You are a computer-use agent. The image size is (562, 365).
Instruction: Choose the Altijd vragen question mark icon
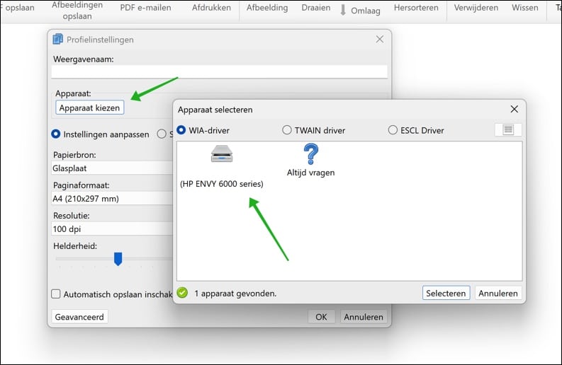coord(310,154)
